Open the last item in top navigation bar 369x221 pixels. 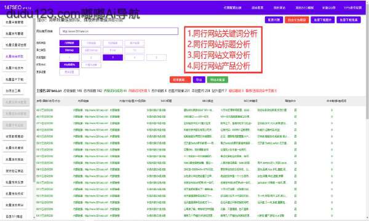[x=353, y=7]
